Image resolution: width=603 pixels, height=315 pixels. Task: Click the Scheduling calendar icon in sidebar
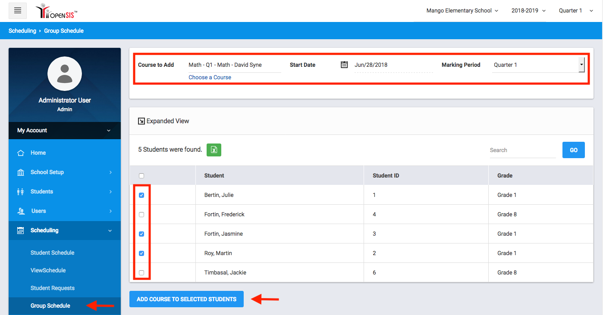click(x=21, y=231)
